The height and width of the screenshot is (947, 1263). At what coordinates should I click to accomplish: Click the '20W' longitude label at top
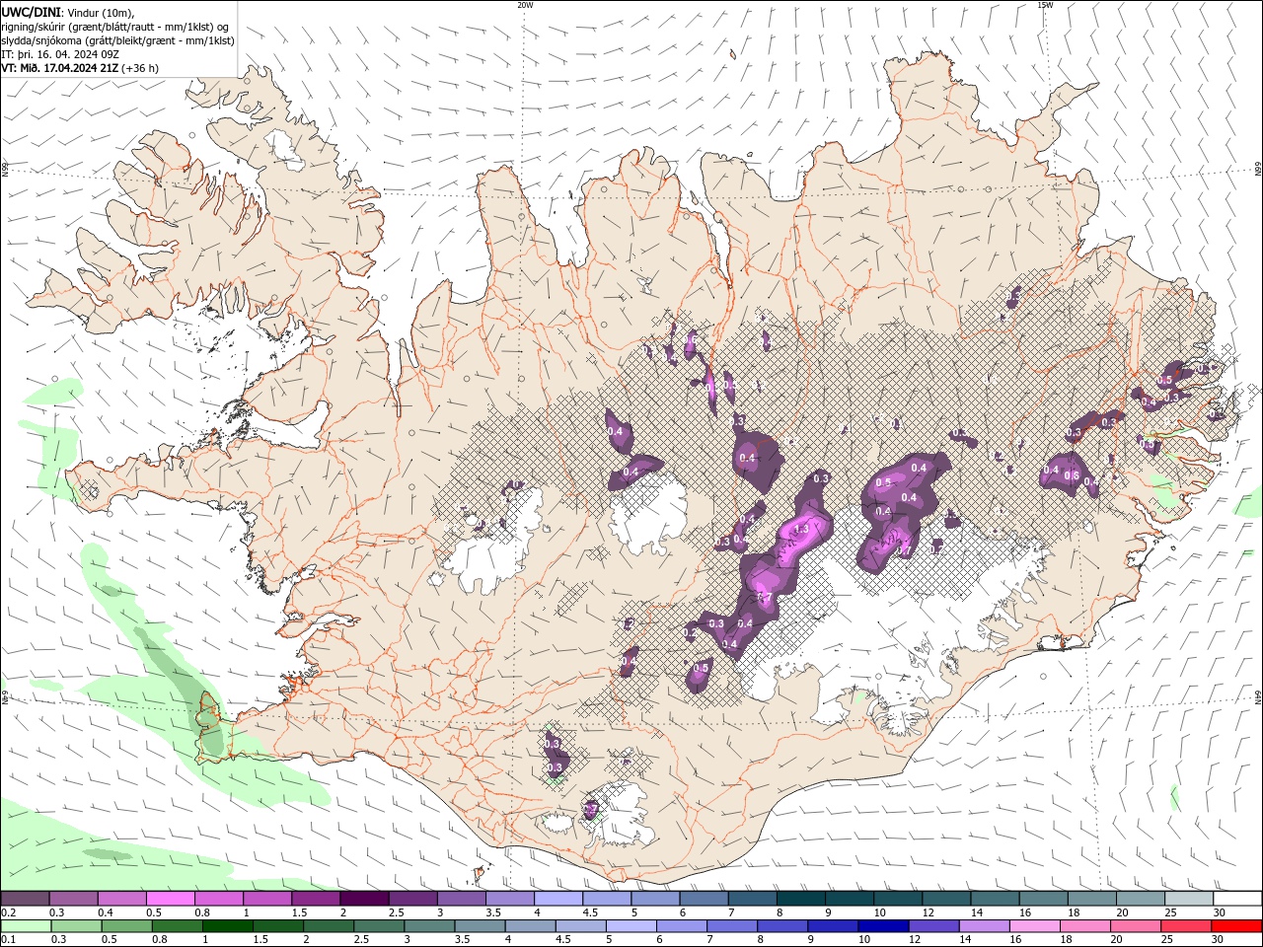tap(525, 5)
